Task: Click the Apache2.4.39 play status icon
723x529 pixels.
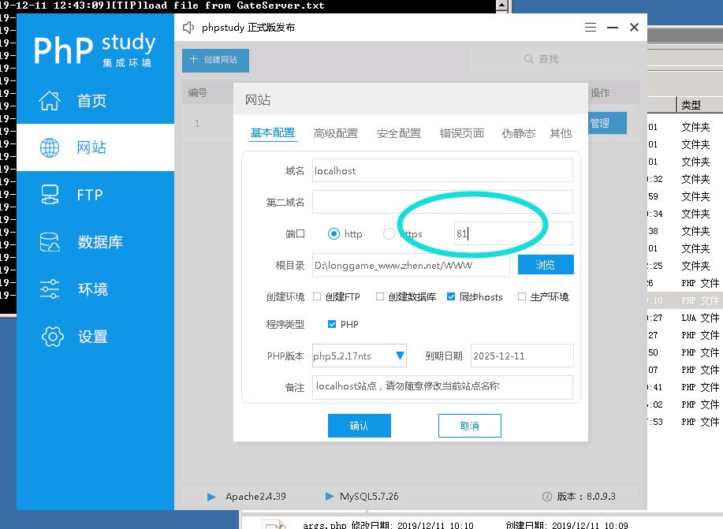Action: [x=211, y=497]
